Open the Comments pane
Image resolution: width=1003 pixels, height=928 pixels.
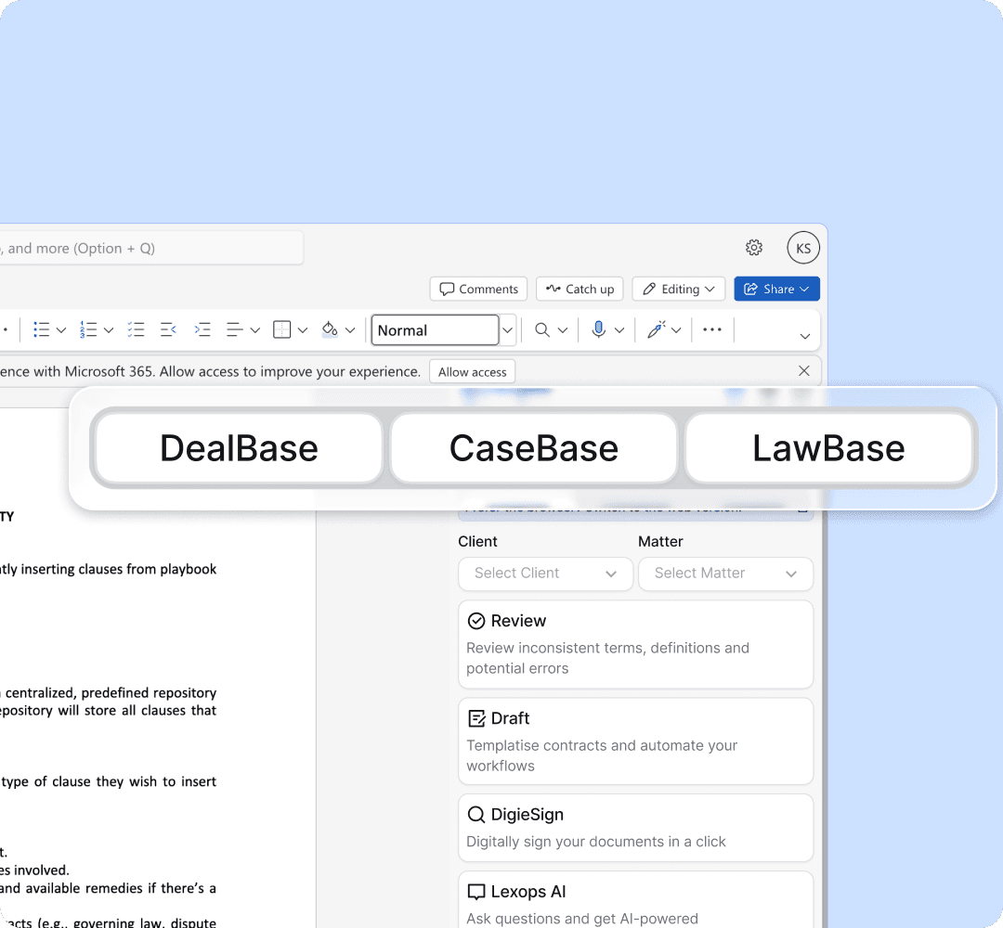(478, 289)
